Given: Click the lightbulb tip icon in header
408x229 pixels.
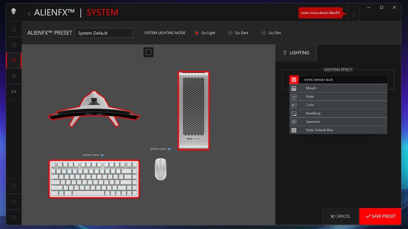Looking at the screenshot, I should (x=353, y=15).
